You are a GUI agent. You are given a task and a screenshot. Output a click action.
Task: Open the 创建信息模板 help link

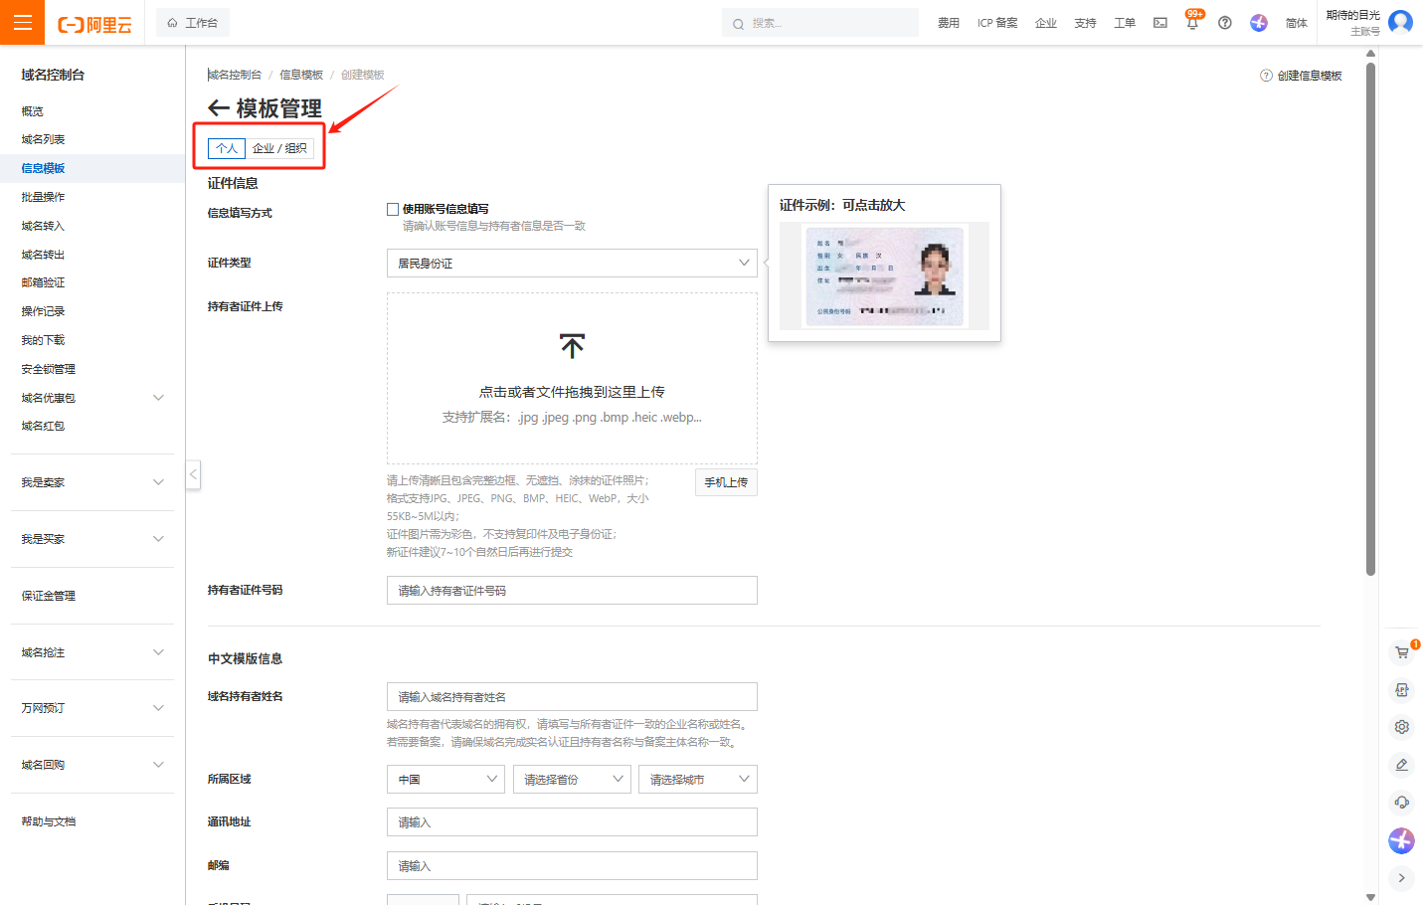point(1310,76)
